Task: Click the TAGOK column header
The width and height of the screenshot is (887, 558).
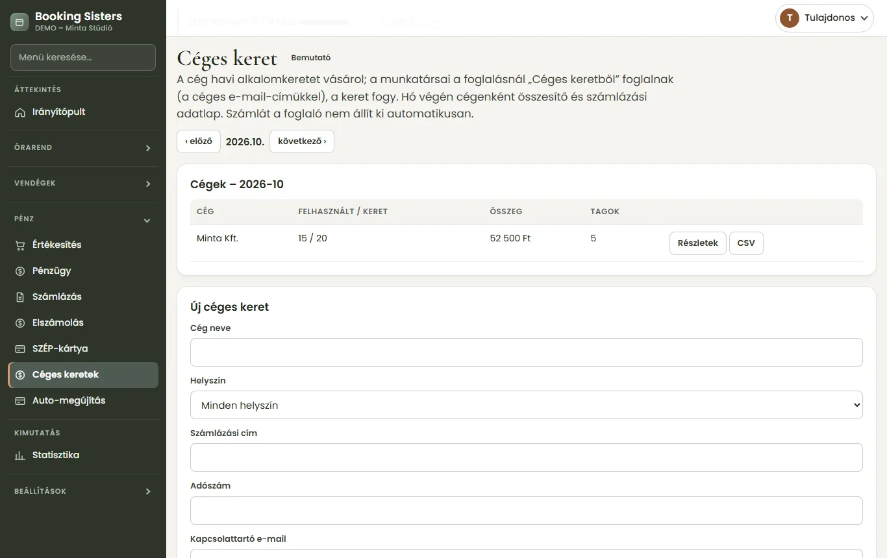Action: pos(605,212)
